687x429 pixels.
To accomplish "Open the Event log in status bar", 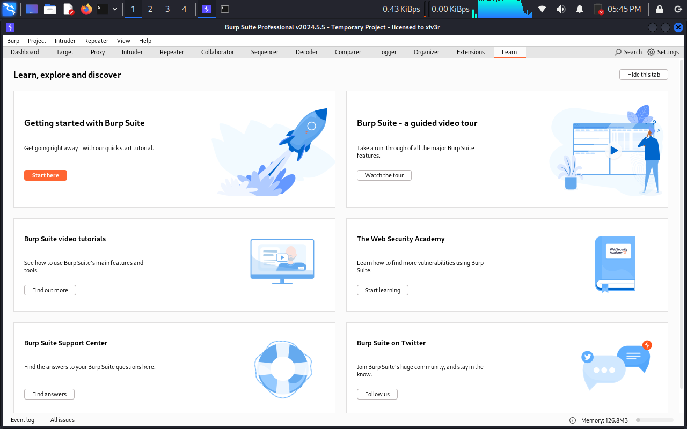I will 23,420.
